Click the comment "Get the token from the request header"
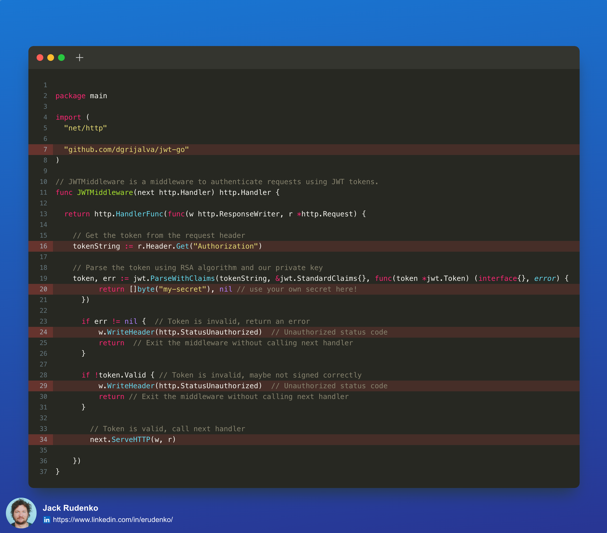This screenshot has width=607, height=533. [159, 236]
